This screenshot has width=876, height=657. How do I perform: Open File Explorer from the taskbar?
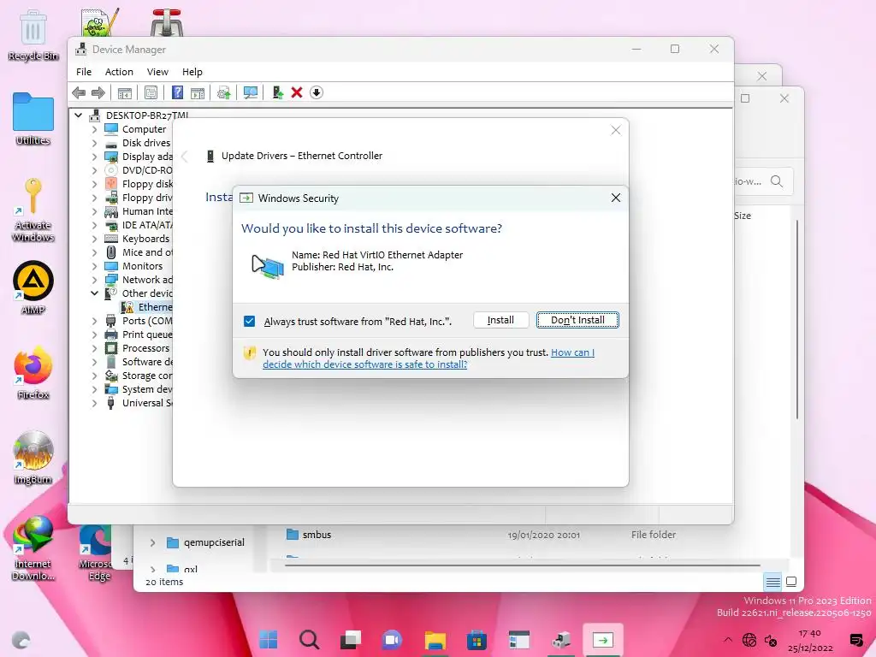tap(435, 640)
